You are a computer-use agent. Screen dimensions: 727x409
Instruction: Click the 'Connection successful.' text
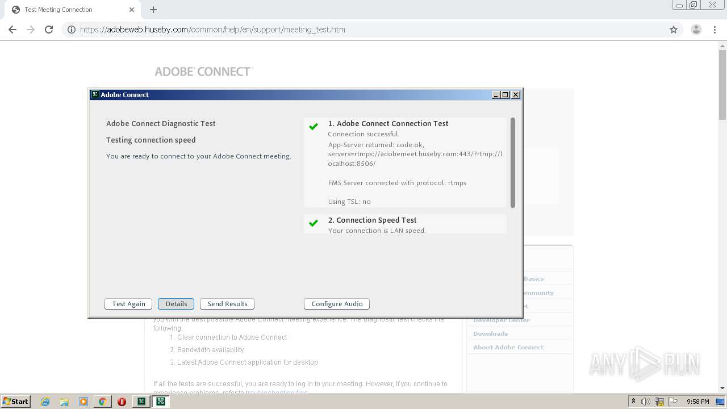[x=363, y=134]
